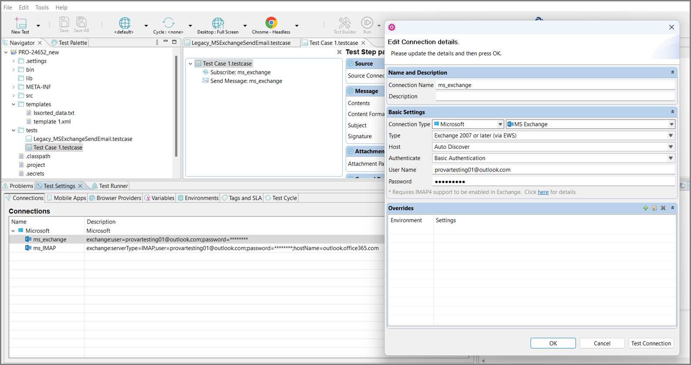This screenshot has height=365, width=691.
Task: Collapse the Test Case 1.testcase tree node
Action: coord(190,63)
